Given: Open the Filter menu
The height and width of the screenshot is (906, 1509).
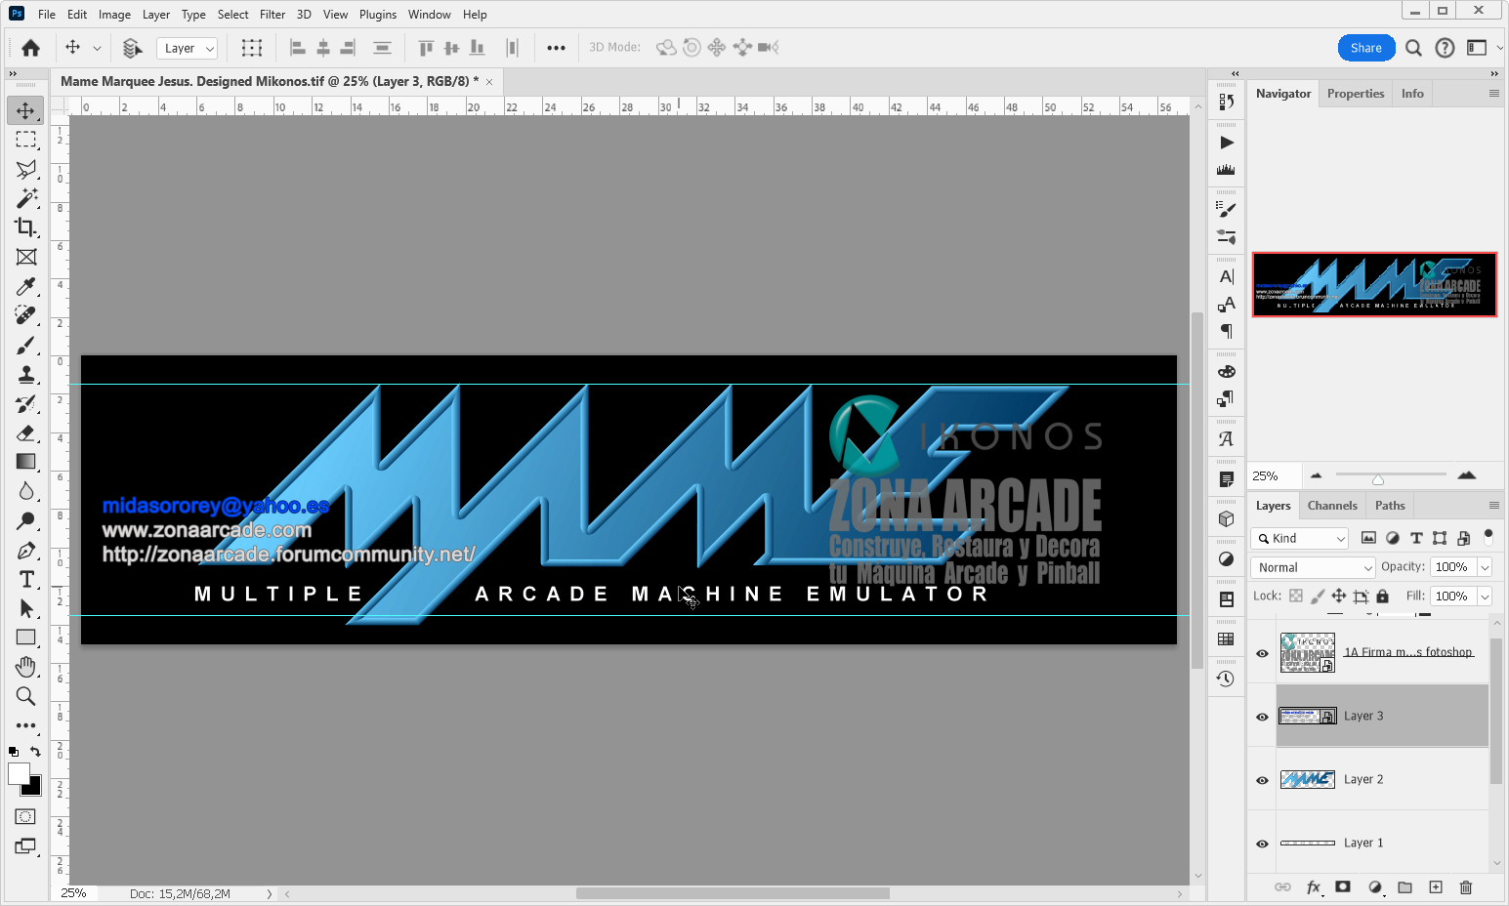Looking at the screenshot, I should pos(272,14).
